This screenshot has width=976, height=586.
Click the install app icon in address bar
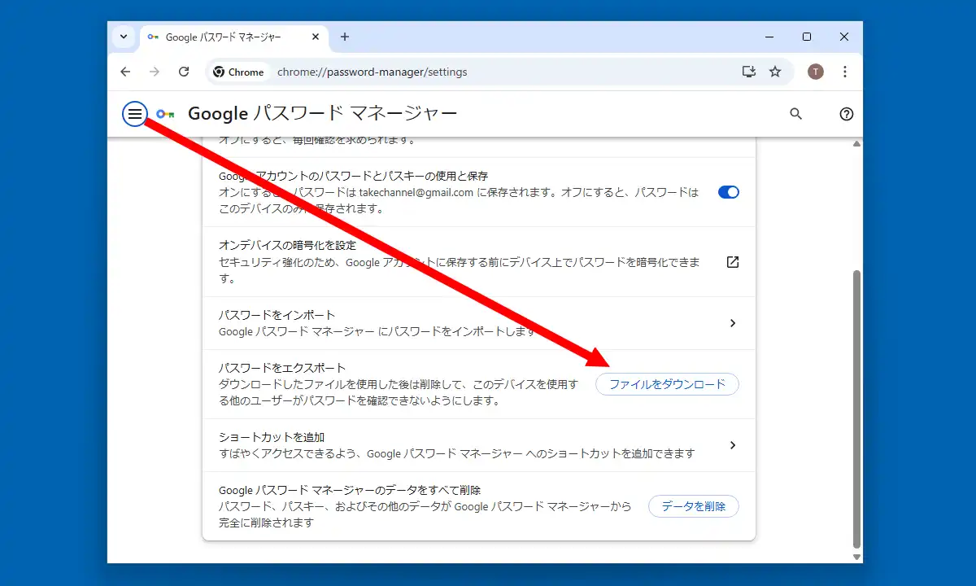pyautogui.click(x=749, y=72)
